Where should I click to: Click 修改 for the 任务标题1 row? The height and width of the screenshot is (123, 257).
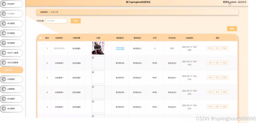tap(217, 48)
